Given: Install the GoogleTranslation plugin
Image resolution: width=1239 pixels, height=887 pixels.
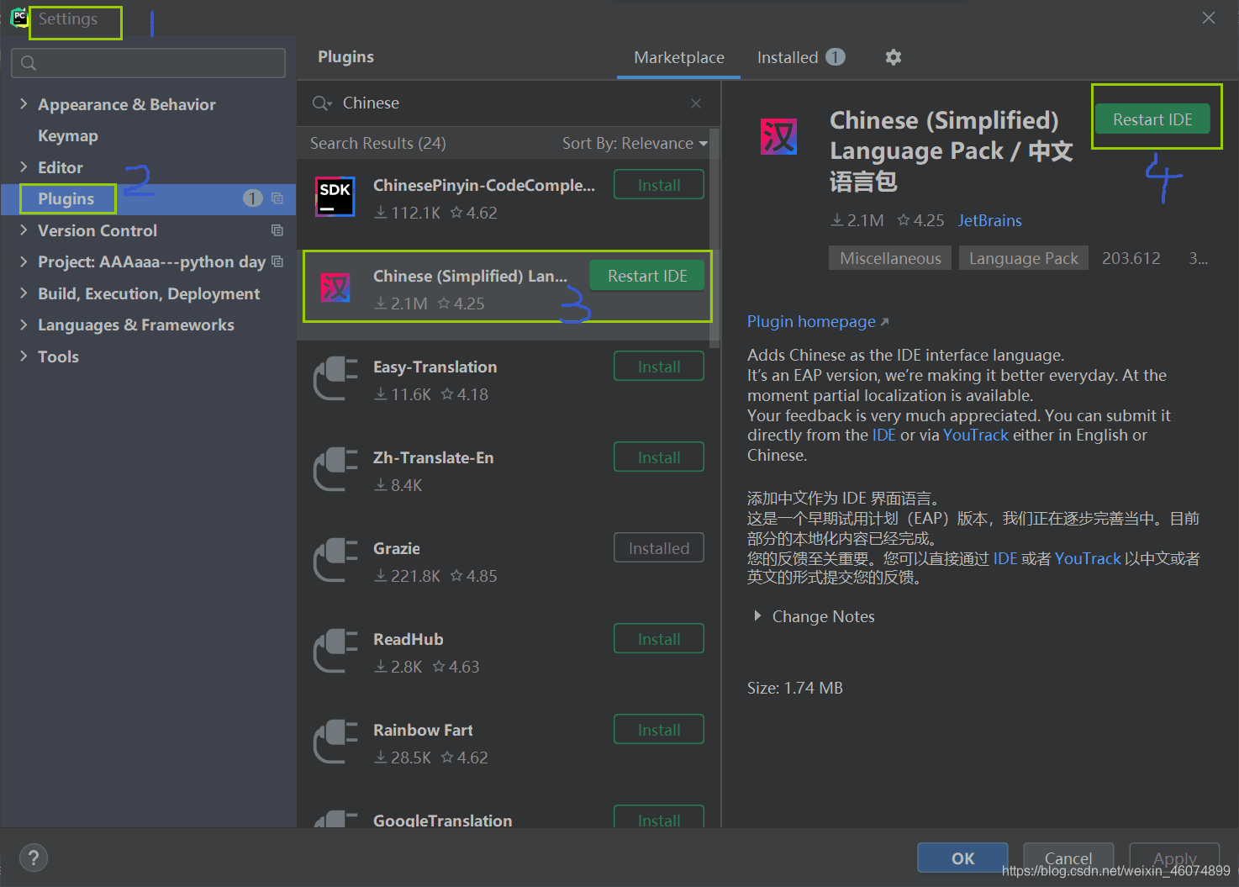Looking at the screenshot, I should [x=659, y=818].
